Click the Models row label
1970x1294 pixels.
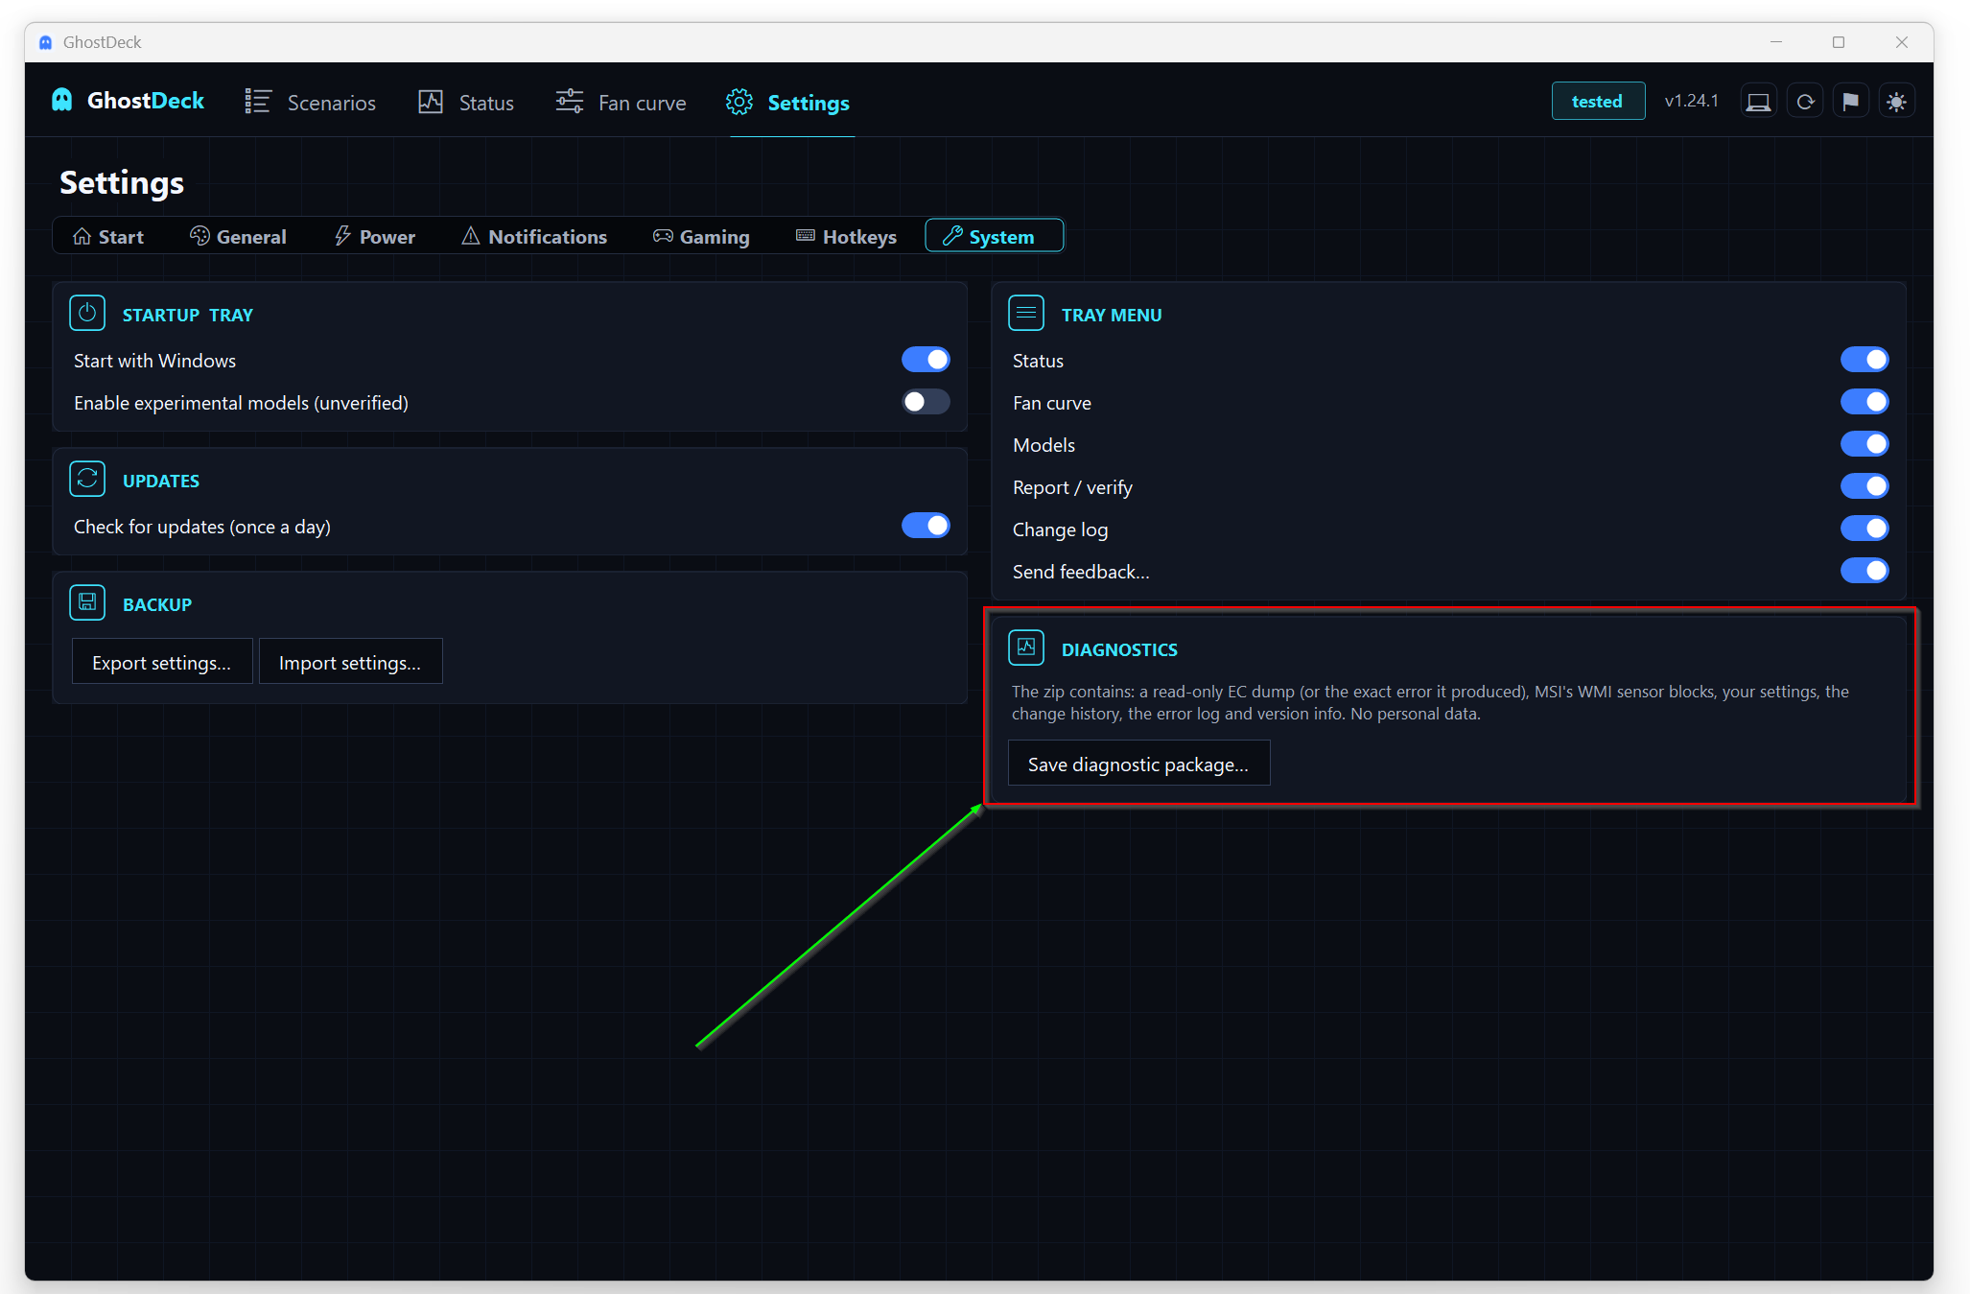1044,445
